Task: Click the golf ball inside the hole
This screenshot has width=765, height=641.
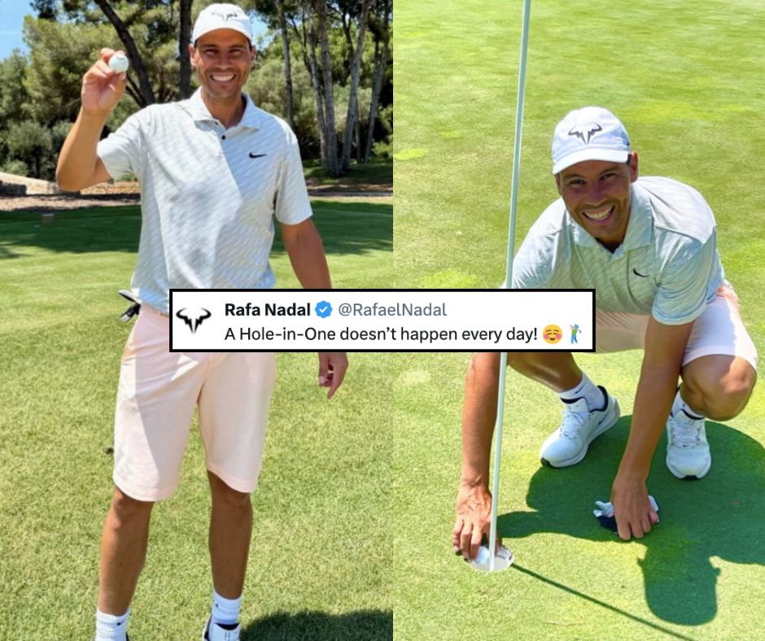Action: (482, 556)
